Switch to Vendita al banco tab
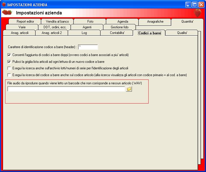Screen dimensions: 206x172 point(57,21)
